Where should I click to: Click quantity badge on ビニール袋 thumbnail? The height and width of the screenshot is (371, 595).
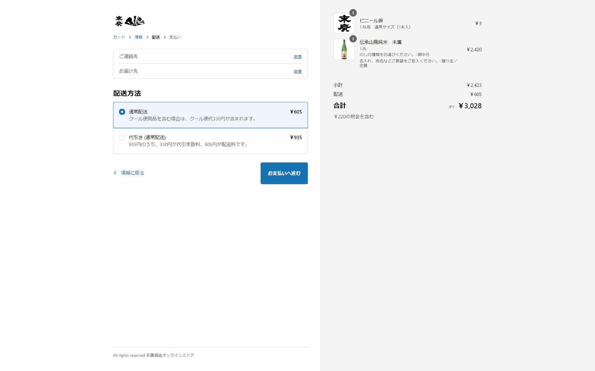[x=353, y=13]
